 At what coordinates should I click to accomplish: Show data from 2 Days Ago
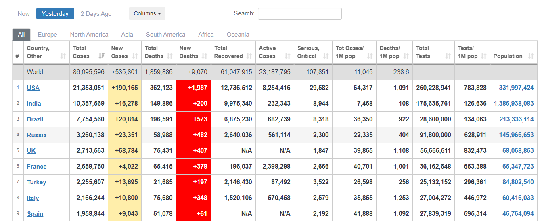click(96, 14)
